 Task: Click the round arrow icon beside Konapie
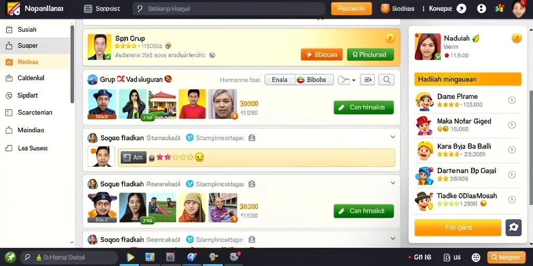coord(461,9)
